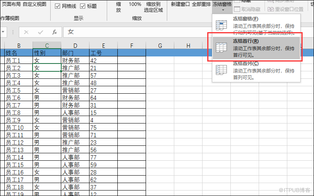The image size is (314, 196).
Task: Click the formula bar cancel X icon
Action: (x=26, y=32)
